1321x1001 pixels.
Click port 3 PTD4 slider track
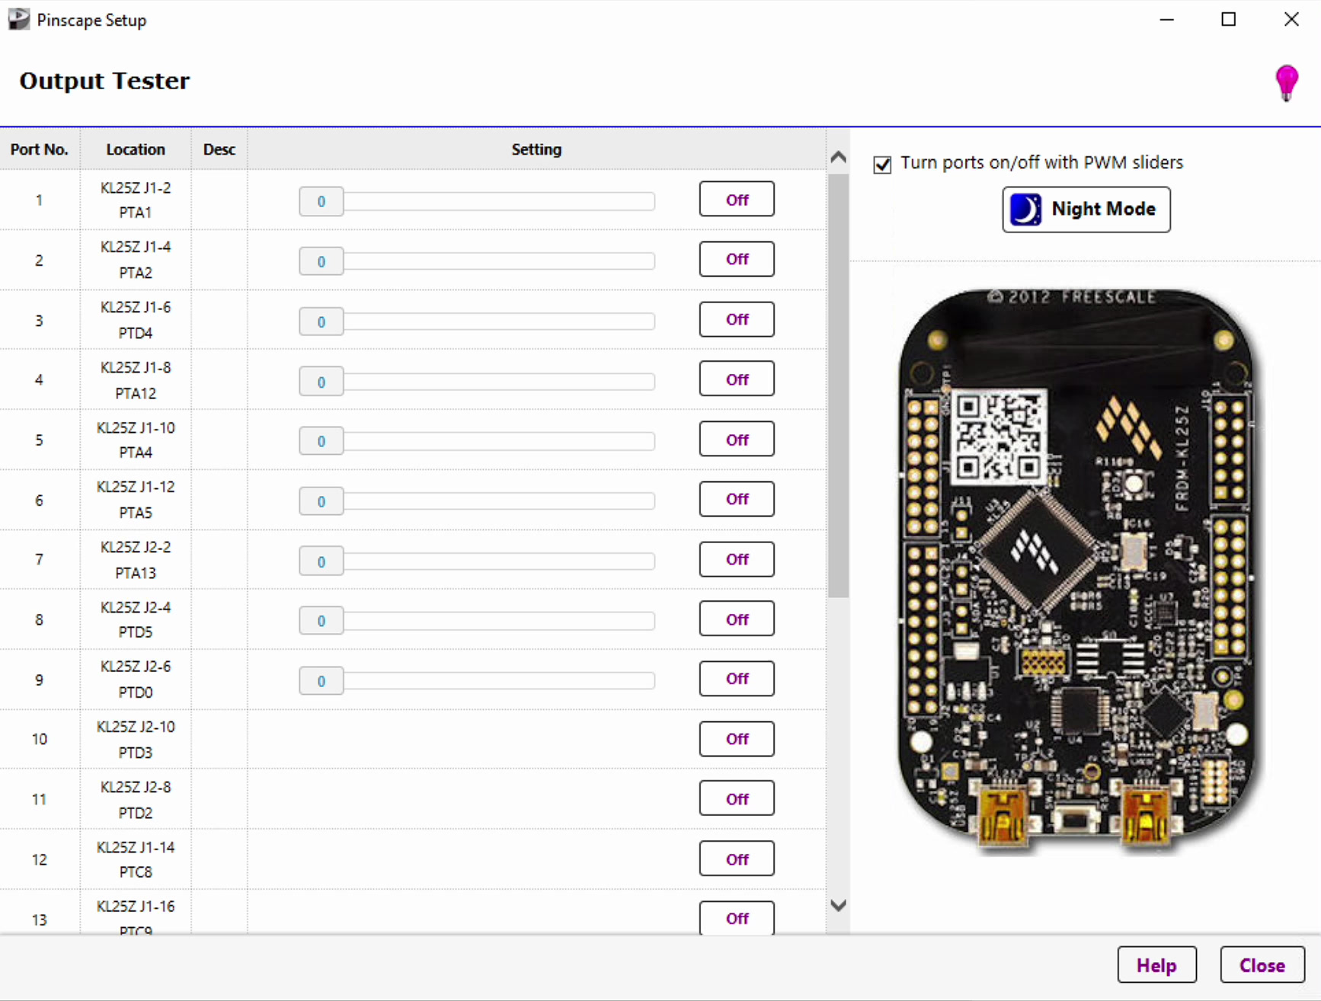[x=499, y=321]
